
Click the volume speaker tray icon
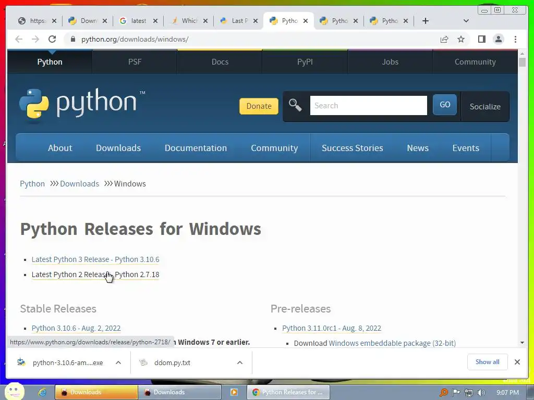(x=481, y=393)
